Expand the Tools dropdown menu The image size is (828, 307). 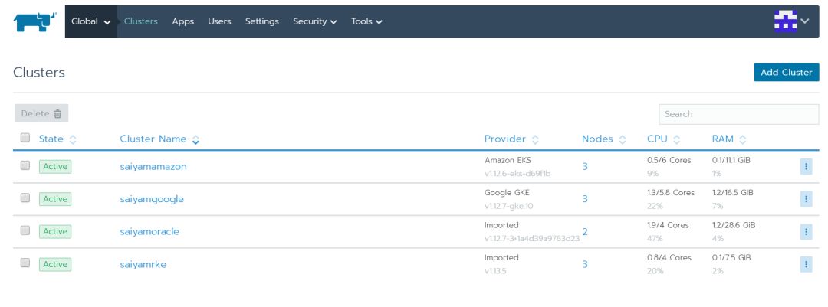point(367,21)
